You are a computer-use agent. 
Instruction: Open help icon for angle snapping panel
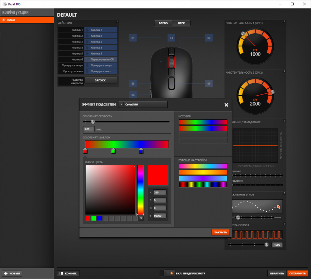pos(285,193)
